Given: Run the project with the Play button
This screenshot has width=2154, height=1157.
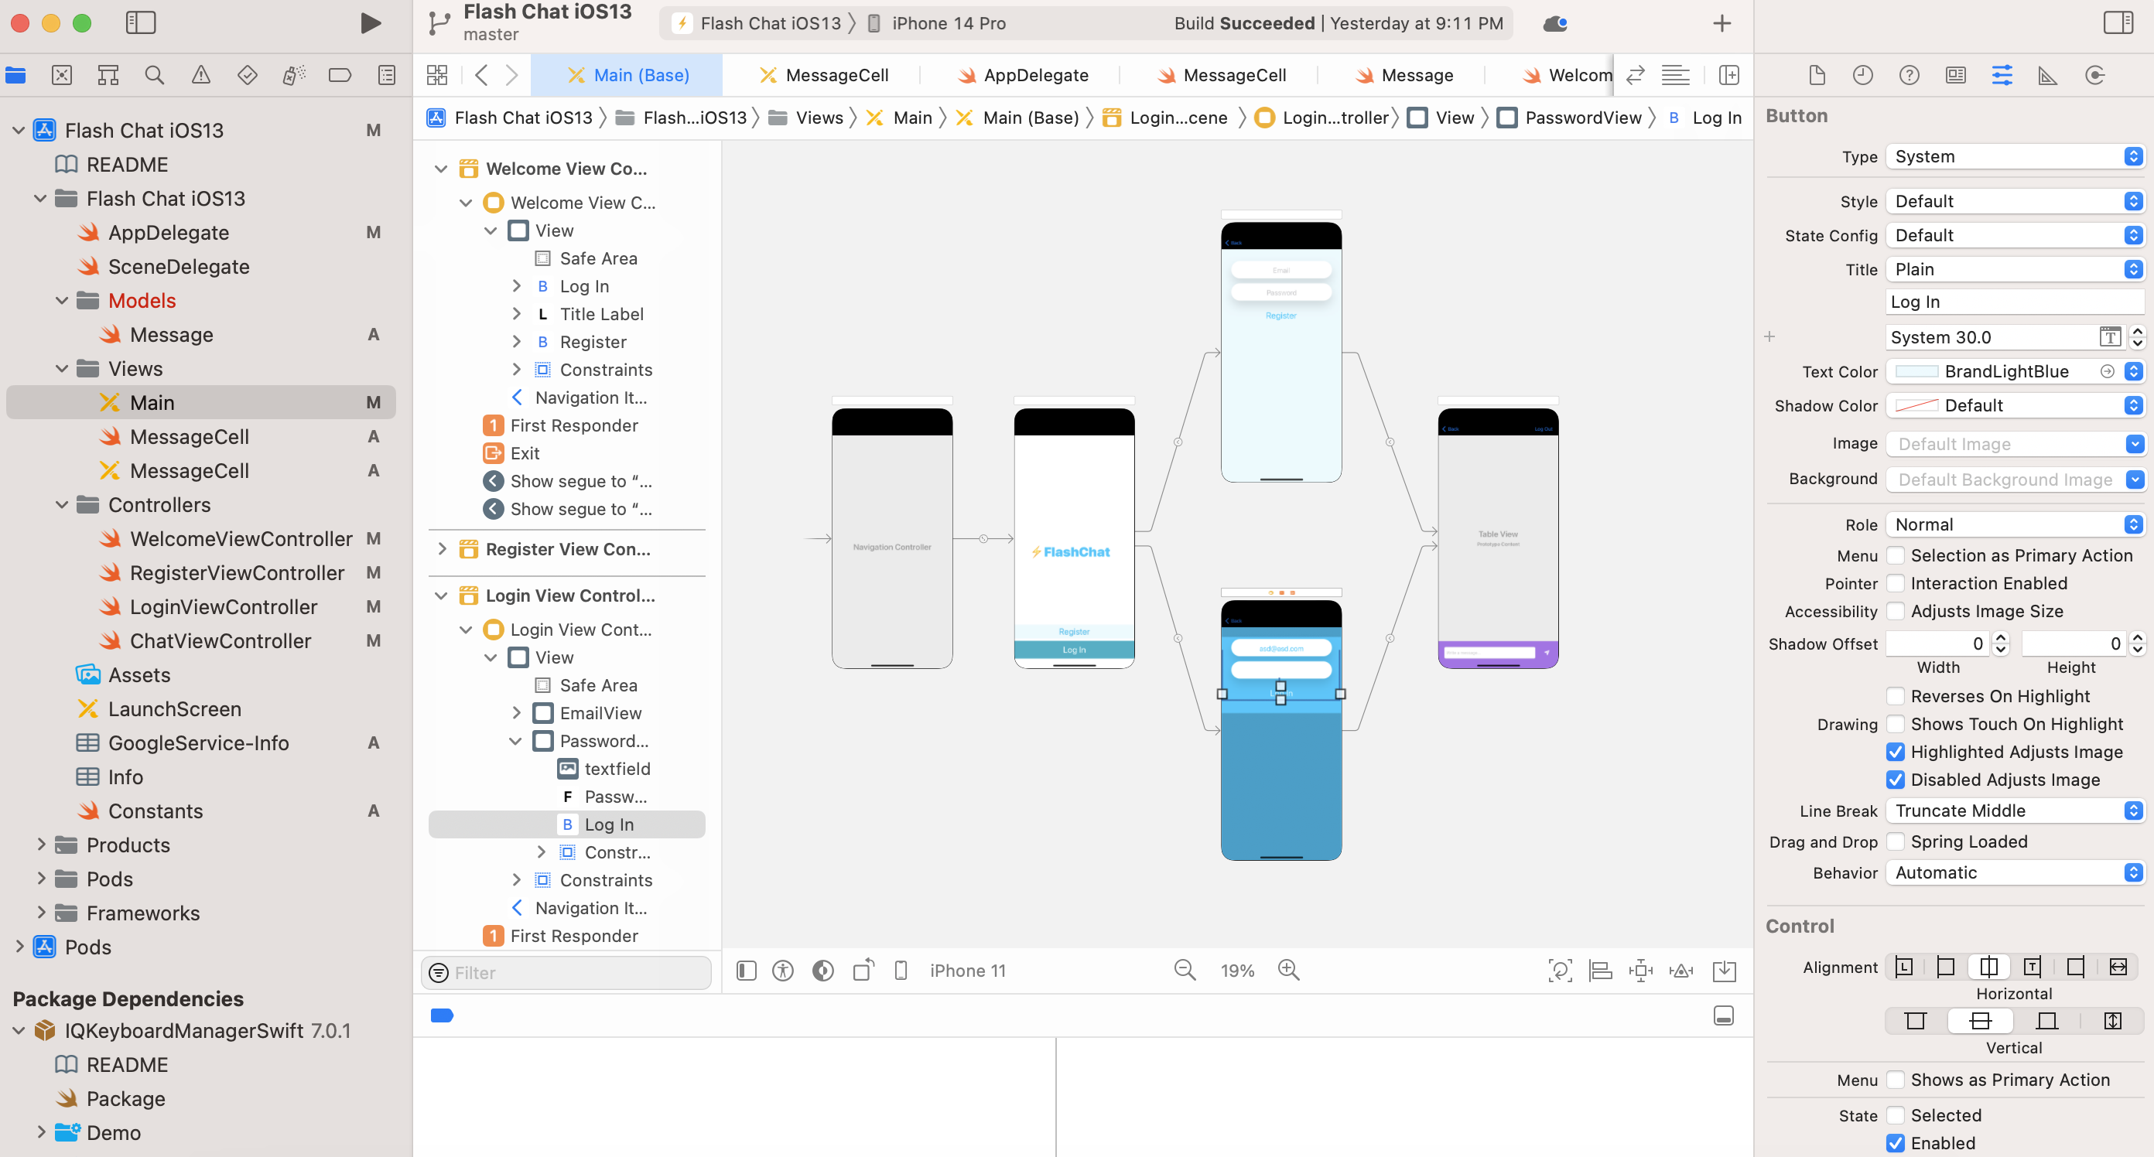Looking at the screenshot, I should tap(370, 23).
